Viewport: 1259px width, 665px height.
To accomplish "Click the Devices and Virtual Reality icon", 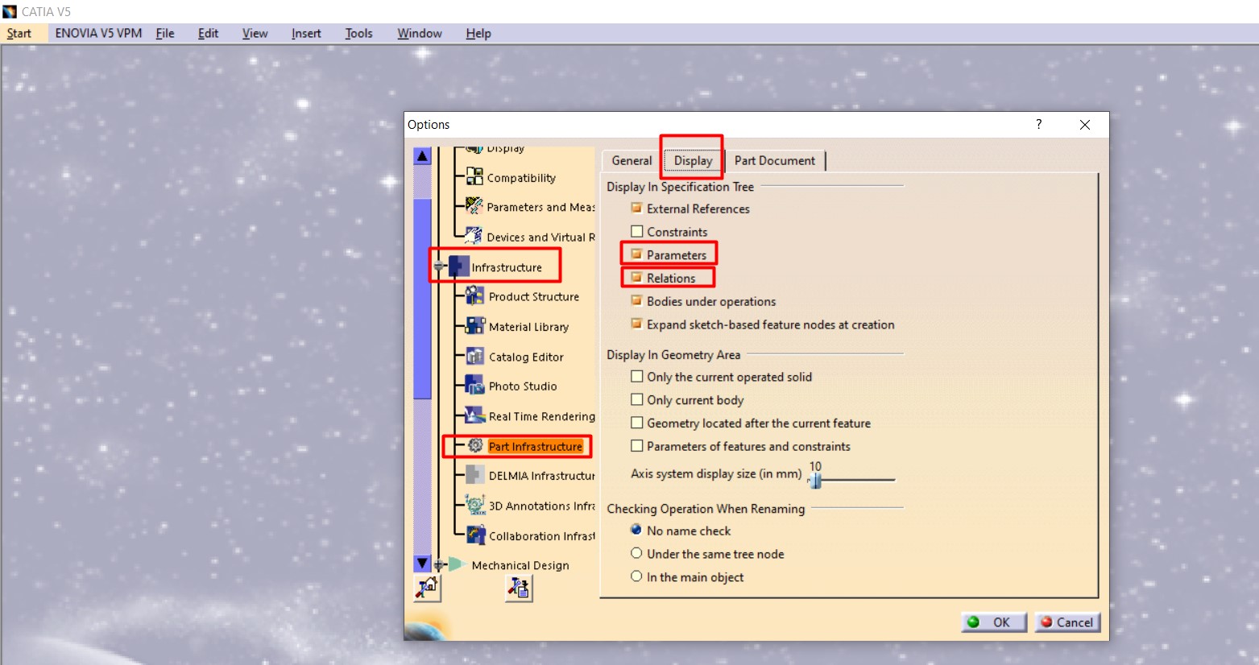I will [474, 236].
